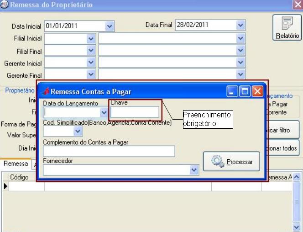
Task: Open the Data Final date dropdown
Action: (x=241, y=26)
